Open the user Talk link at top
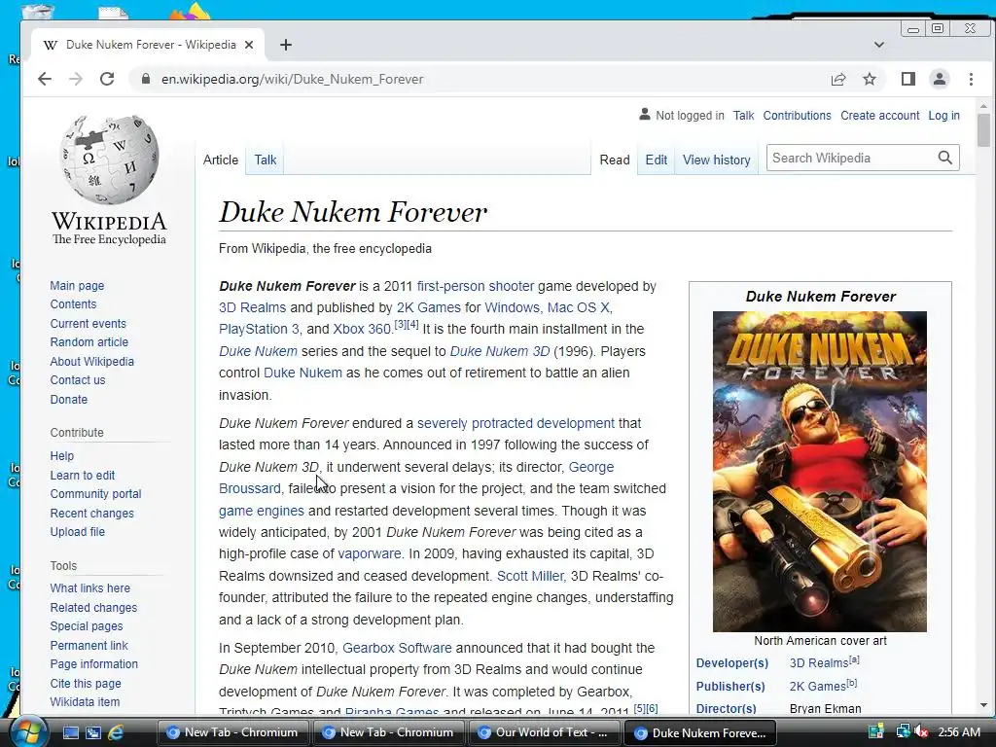Viewport: 996px width, 747px height. point(743,116)
